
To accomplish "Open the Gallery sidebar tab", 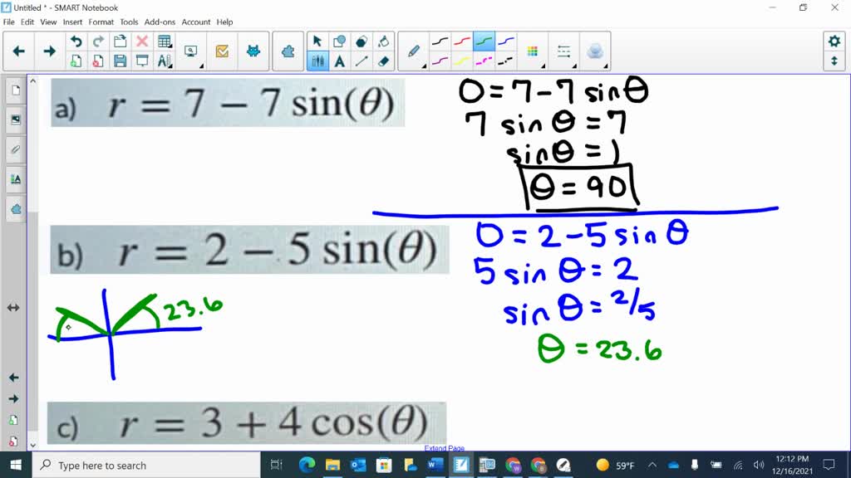I will [15, 119].
